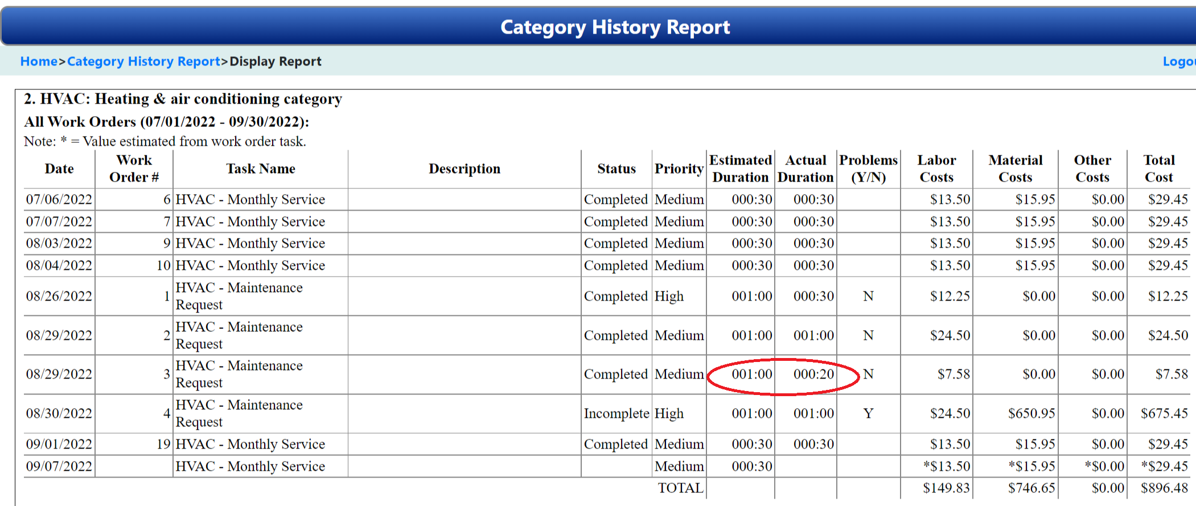Open the Home breadcrumb link
Image resolution: width=1196 pixels, height=506 pixels.
coord(39,61)
